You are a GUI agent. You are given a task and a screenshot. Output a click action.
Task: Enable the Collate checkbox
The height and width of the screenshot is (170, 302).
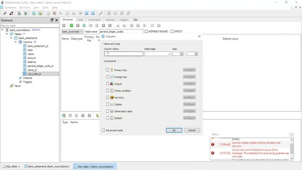point(108,104)
